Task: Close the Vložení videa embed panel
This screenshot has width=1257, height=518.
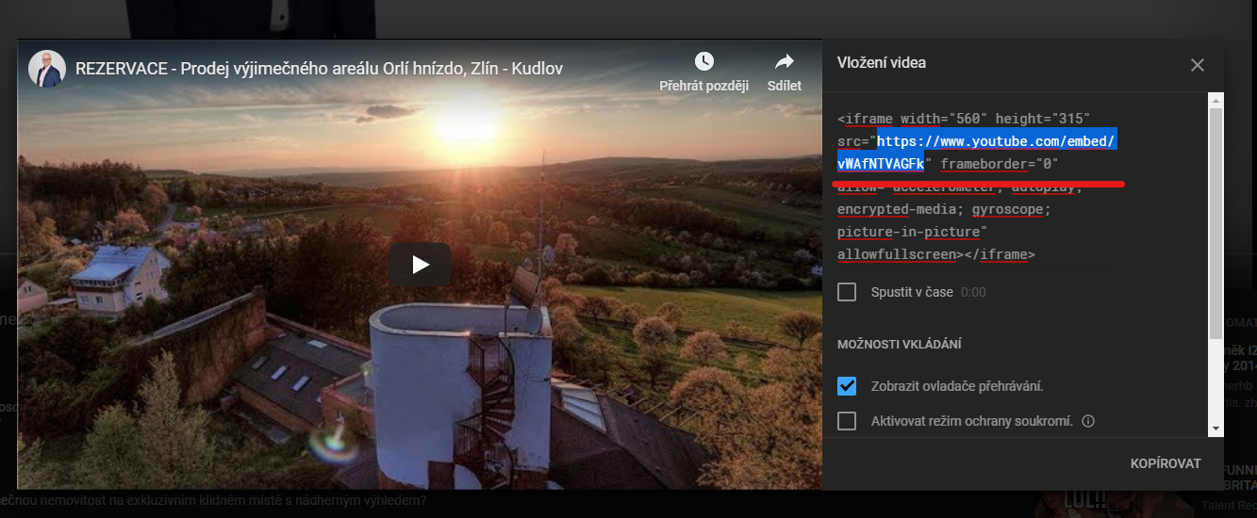Action: 1197,65
